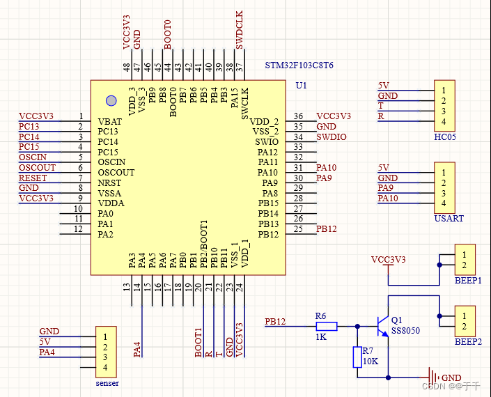Screen dimensions: 491x397
Task: Click the senser designator label
Action: tap(107, 383)
